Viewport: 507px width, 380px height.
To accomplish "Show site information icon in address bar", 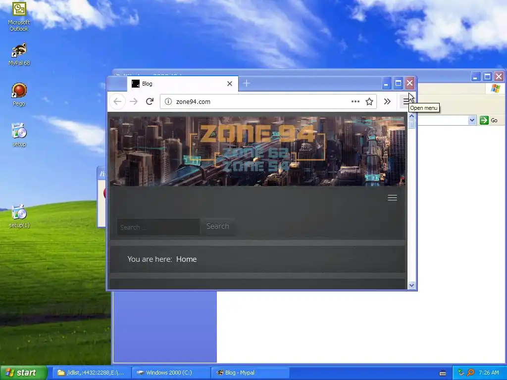I will pyautogui.click(x=168, y=101).
